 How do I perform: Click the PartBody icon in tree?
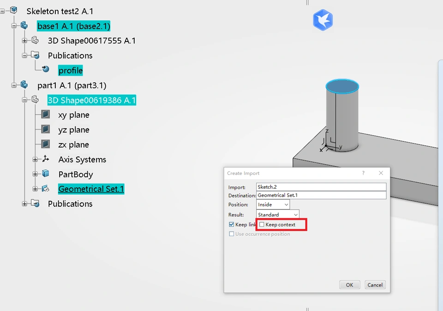pos(45,174)
